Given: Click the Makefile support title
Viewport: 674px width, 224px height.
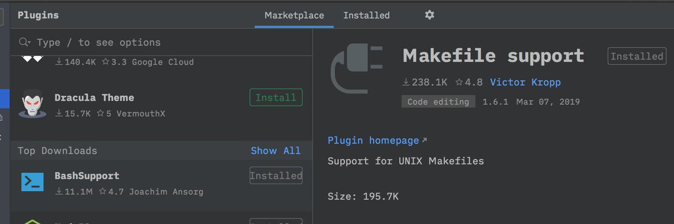Looking at the screenshot, I should 494,56.
